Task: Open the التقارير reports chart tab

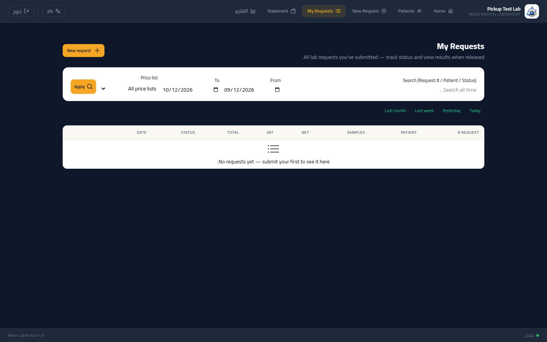Action: pos(245,11)
